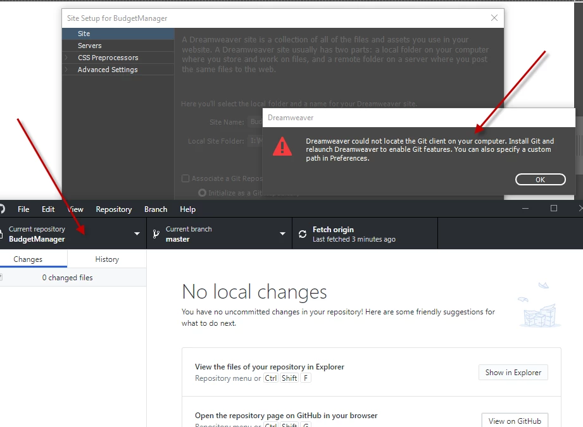The width and height of the screenshot is (583, 427).
Task: Click Show in Explorer button
Action: (x=513, y=373)
